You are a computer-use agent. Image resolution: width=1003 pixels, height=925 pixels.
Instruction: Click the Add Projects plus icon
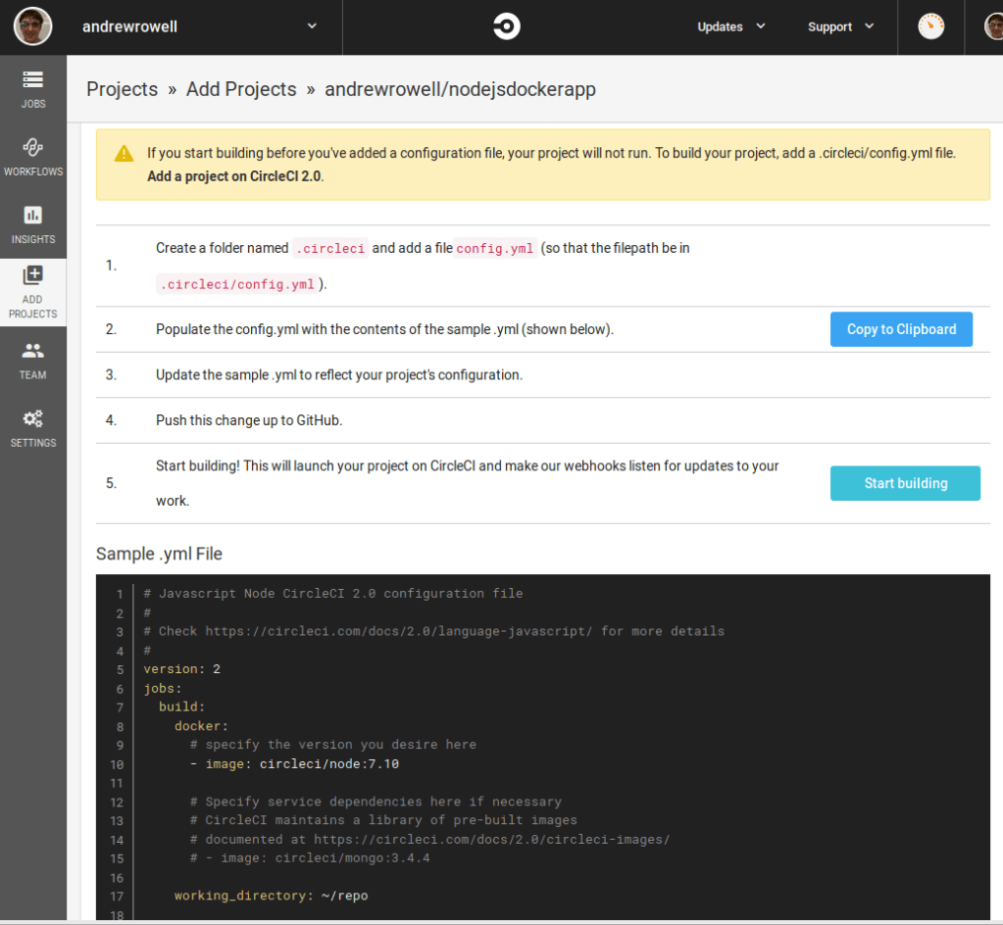coord(33,276)
